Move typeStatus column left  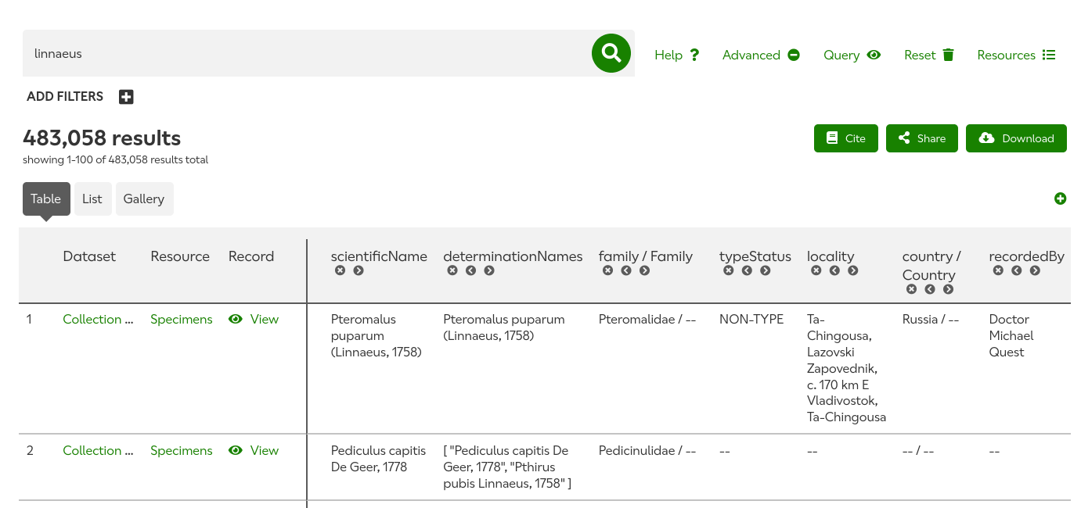coord(747,270)
